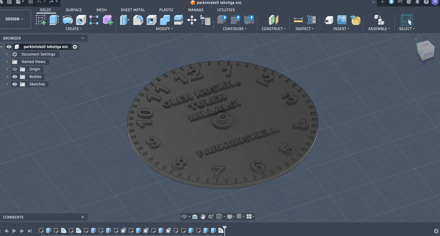
Task: Choose the Extrude tool icon
Action: (54, 20)
